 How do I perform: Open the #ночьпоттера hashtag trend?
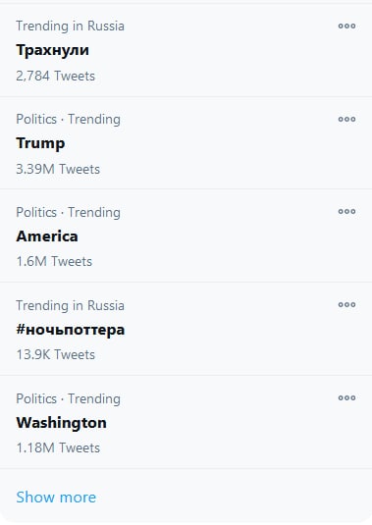[x=71, y=330]
